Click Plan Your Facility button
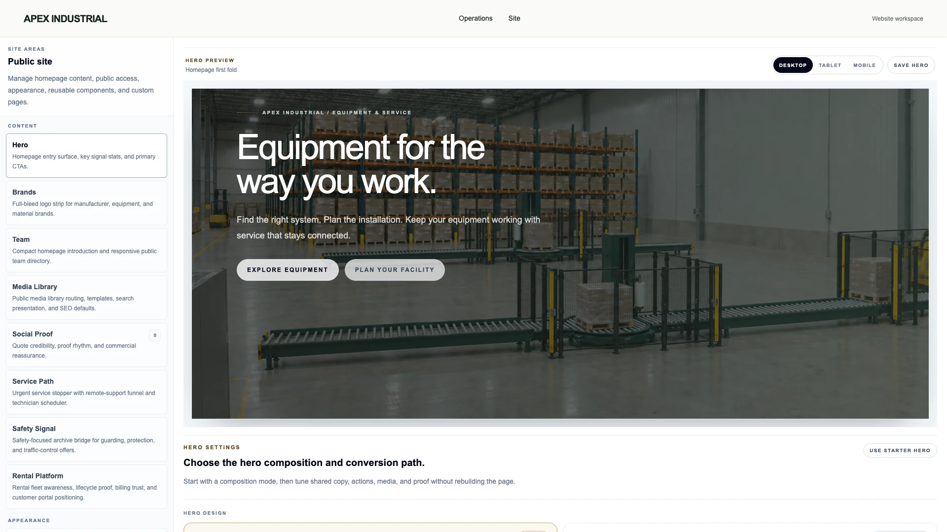This screenshot has width=947, height=532. (395, 270)
